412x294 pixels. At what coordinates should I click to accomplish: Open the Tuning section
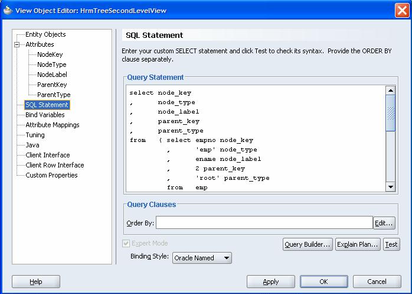pyautogui.click(x=35, y=135)
